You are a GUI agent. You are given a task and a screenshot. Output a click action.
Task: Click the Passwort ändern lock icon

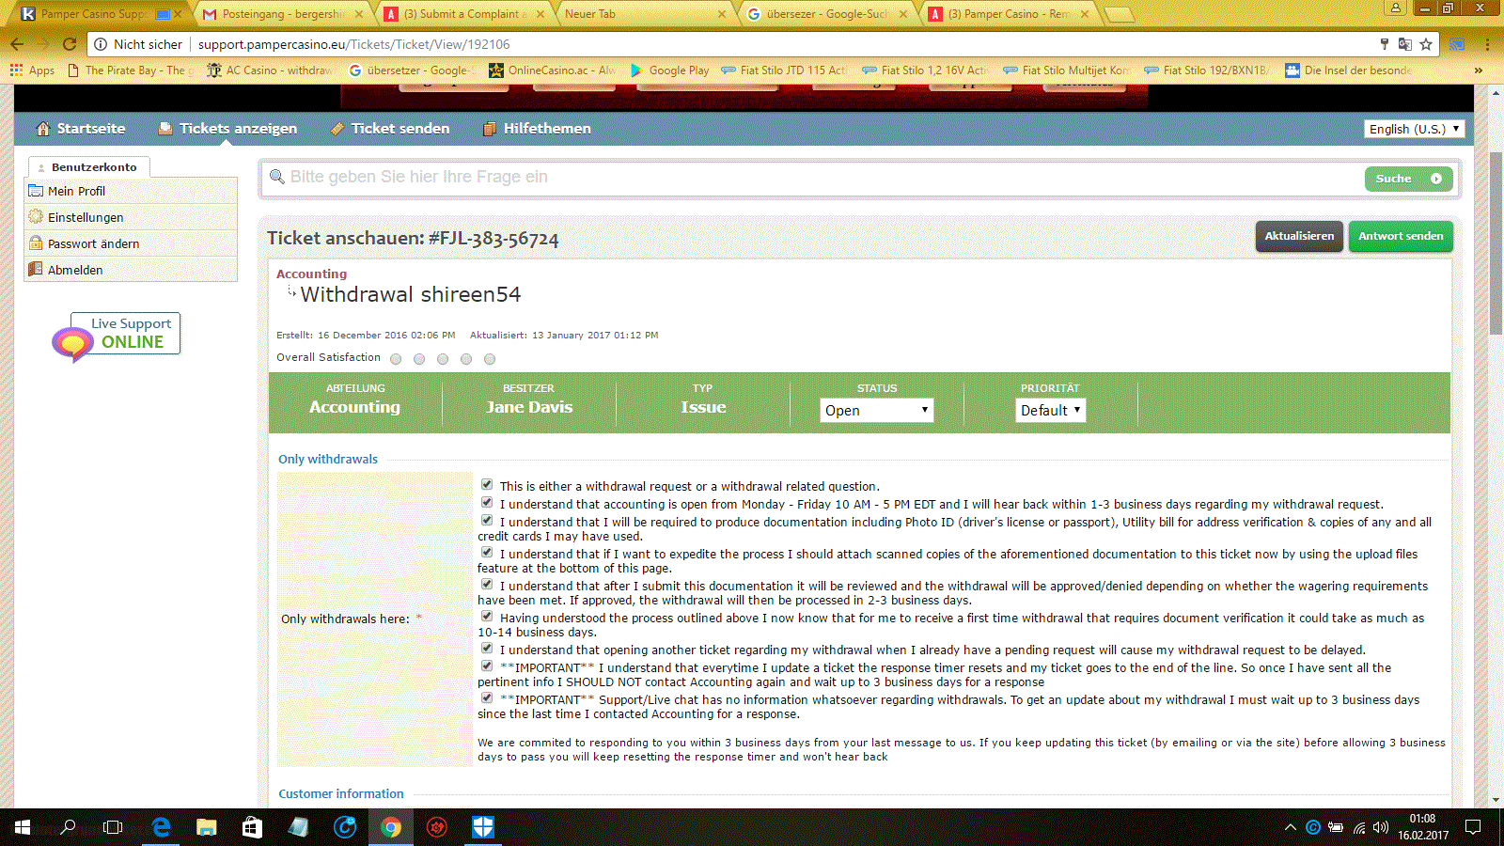pos(36,243)
